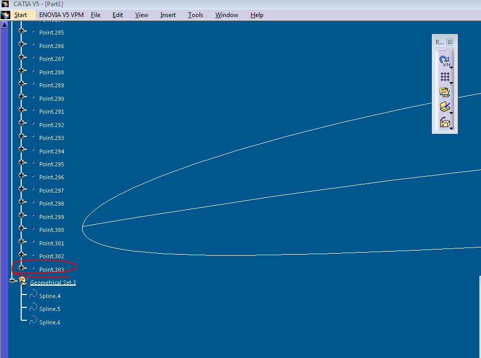Collapse the Geometrical Set.3 node

tap(12, 281)
